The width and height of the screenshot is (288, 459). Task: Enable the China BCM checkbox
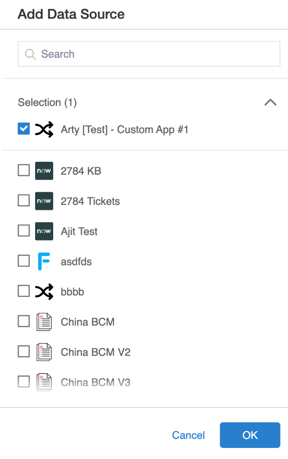click(x=24, y=321)
